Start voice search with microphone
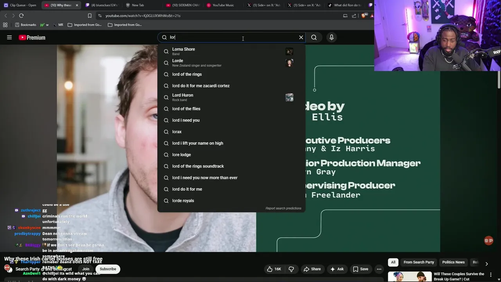The image size is (501, 282). (332, 37)
